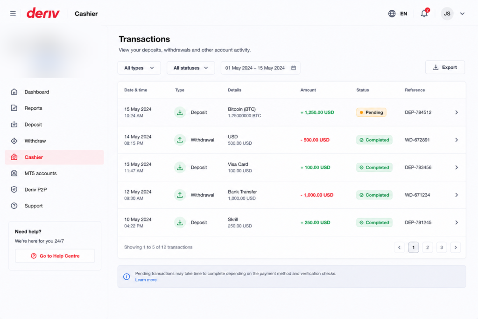The height and width of the screenshot is (319, 478).
Task: Click Go to Help Centre button
Action: [x=55, y=256]
